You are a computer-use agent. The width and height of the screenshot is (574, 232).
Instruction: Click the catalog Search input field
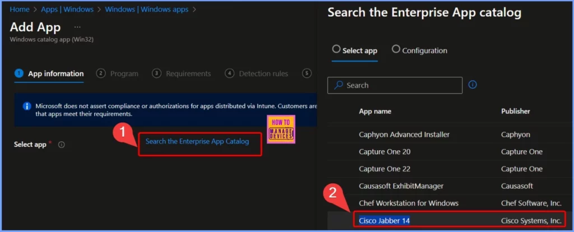pyautogui.click(x=395, y=85)
